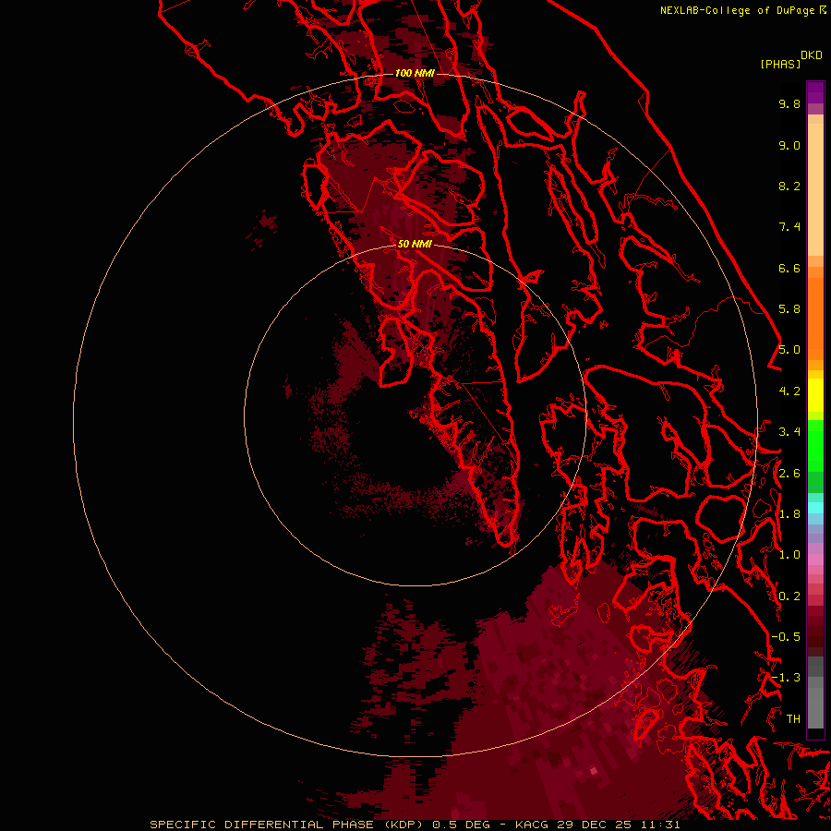Click the 5.8 value on the color scale
Viewport: 831px width, 831px height.
click(789, 309)
